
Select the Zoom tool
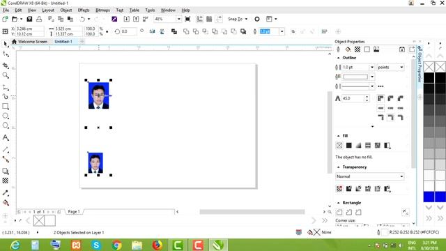[x=6, y=75]
